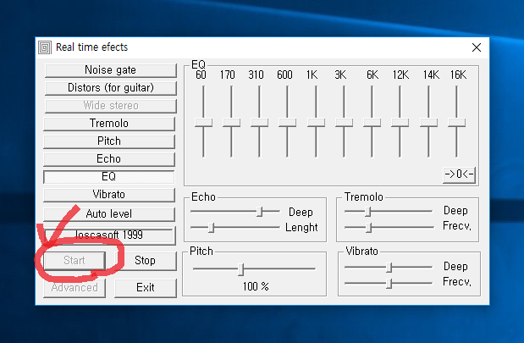Toggle the Pitch effect button
Image resolution: width=524 pixels, height=343 pixels.
(x=109, y=141)
